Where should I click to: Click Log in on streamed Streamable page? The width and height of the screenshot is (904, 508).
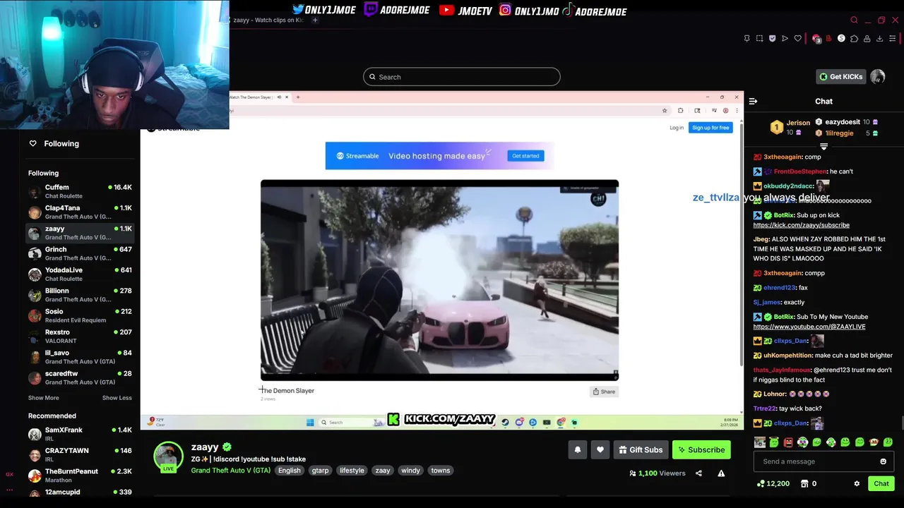(677, 128)
